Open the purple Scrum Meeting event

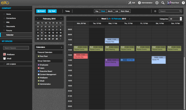(x=112, y=63)
